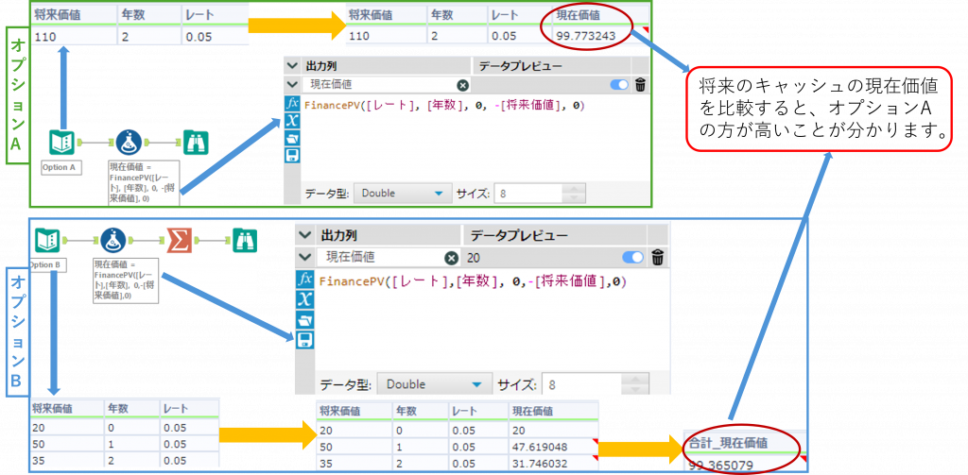Viewport: 968px width, 475px height.
Task: Clear the 現在価値 column name in the upper editor
Action: coord(462,85)
